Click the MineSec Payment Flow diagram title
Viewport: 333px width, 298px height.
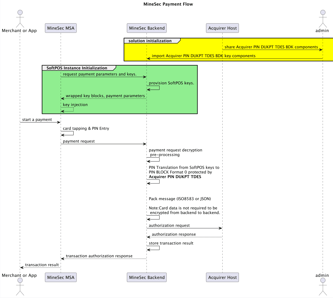click(x=168, y=4)
